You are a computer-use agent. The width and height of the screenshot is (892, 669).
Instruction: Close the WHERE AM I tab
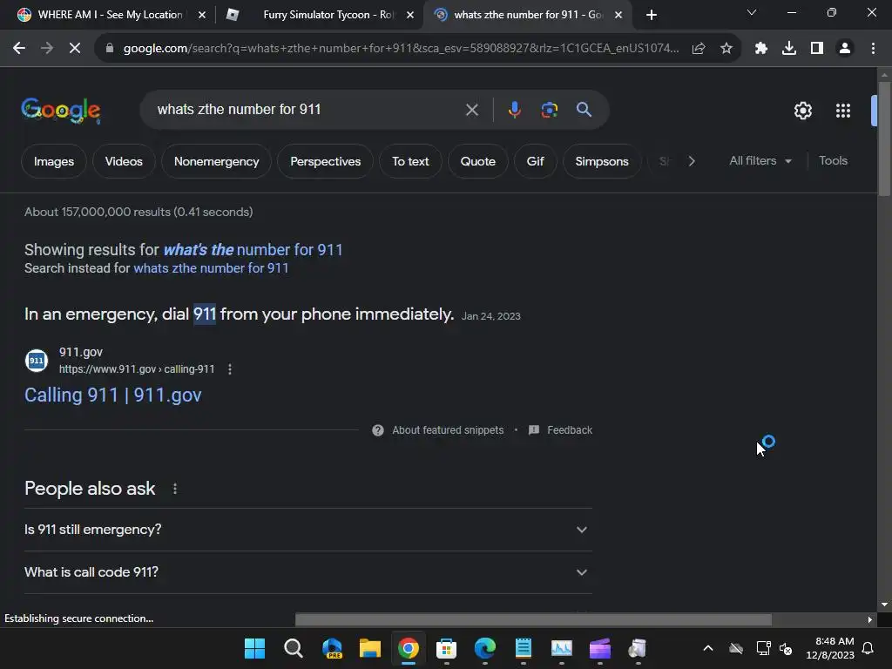point(202,15)
